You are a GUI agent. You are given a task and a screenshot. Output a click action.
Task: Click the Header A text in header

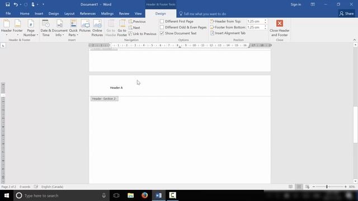click(x=116, y=88)
